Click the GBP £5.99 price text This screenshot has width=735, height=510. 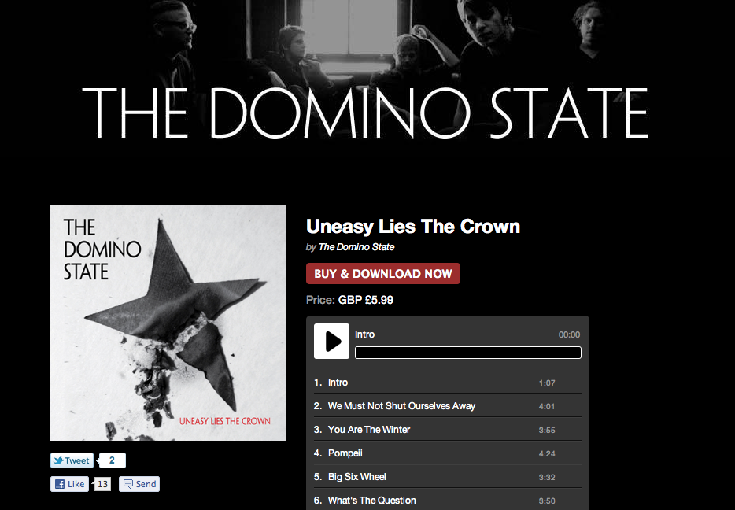(x=366, y=300)
